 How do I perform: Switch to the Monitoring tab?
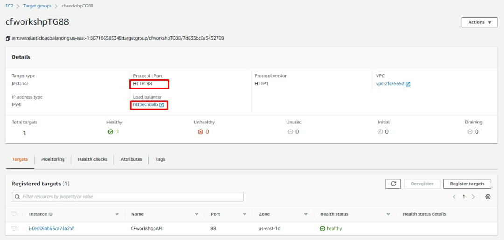click(x=53, y=159)
